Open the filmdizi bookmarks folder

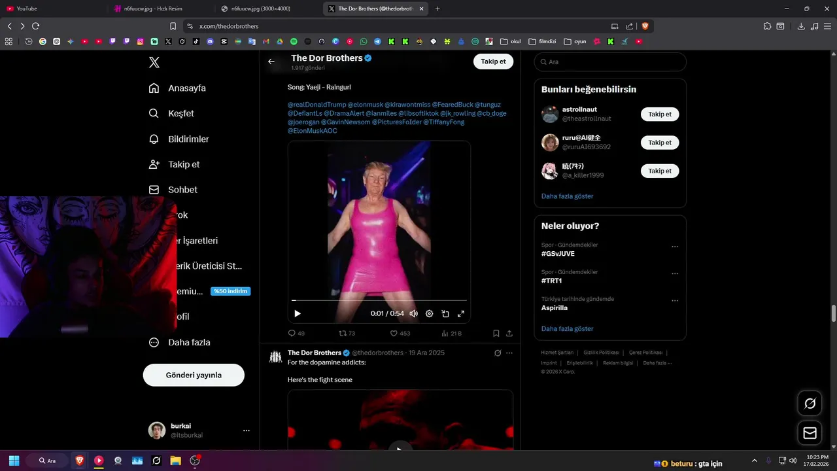542,41
